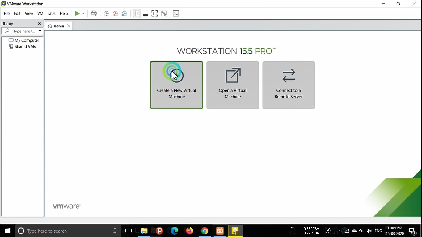Image resolution: width=422 pixels, height=237 pixels.
Task: Click Connect to a Remote Server
Action: point(289,85)
